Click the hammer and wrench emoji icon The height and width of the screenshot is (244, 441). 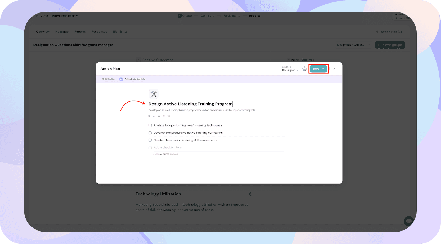154,94
